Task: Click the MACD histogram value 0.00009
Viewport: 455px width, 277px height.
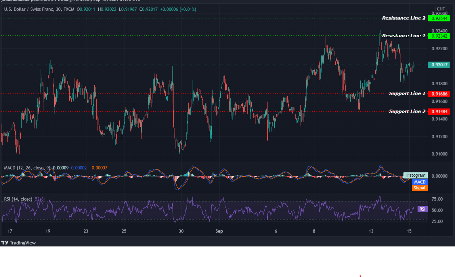Action: point(61,168)
